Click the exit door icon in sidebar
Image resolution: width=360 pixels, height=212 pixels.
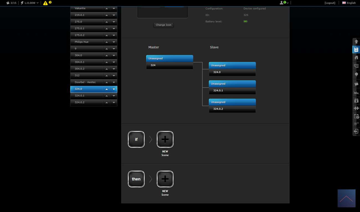(x=356, y=131)
